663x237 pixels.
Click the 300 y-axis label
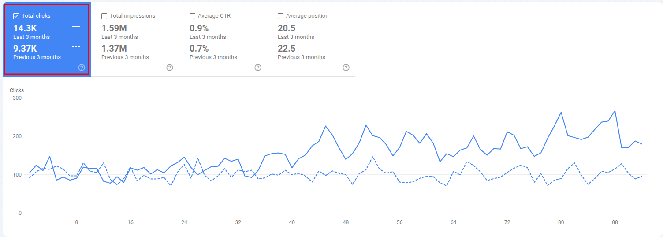tap(18, 98)
